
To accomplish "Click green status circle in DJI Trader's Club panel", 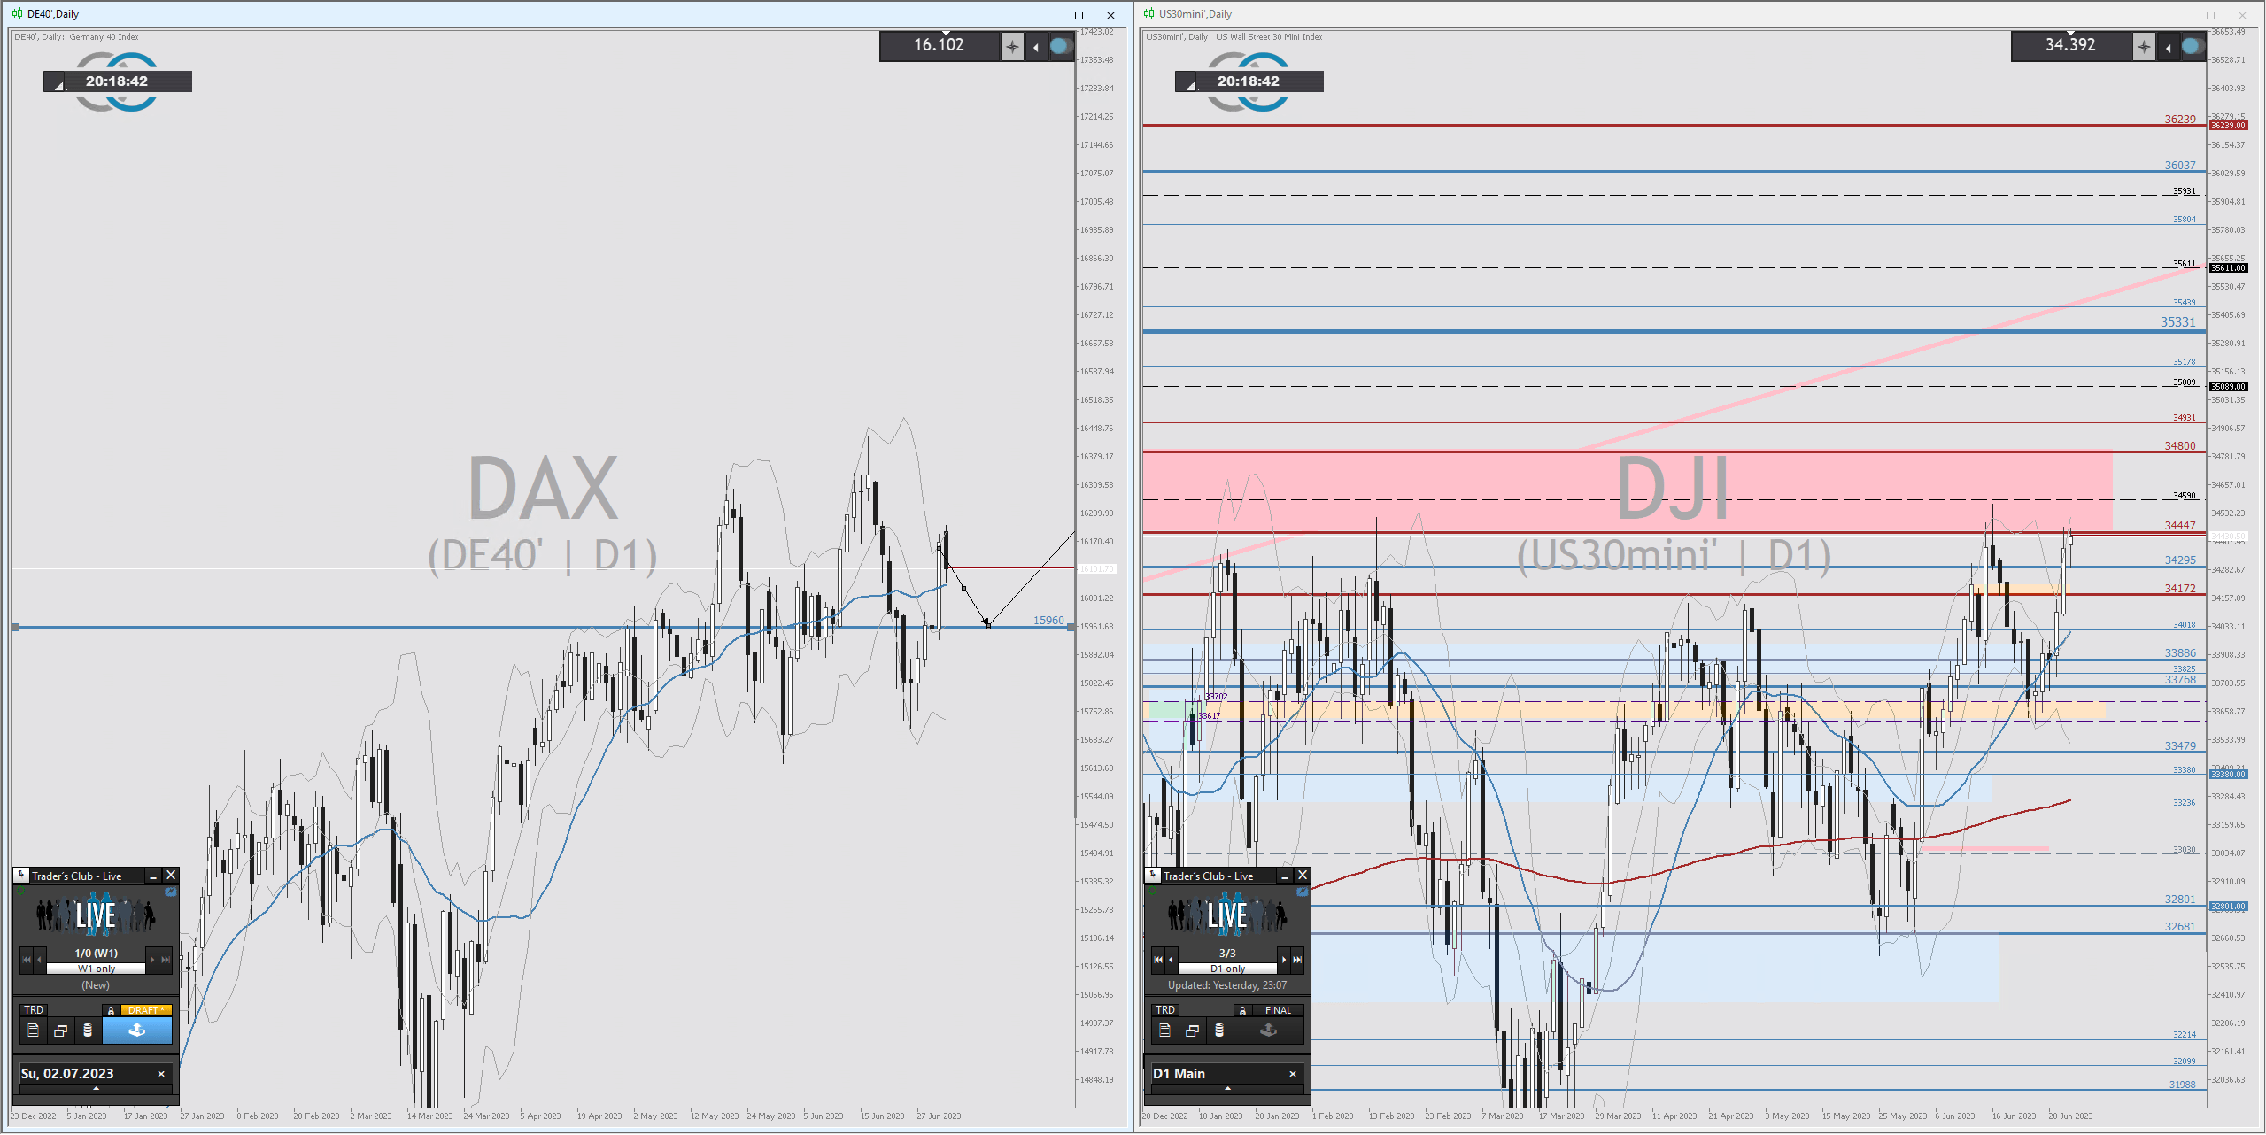I will (x=1153, y=892).
